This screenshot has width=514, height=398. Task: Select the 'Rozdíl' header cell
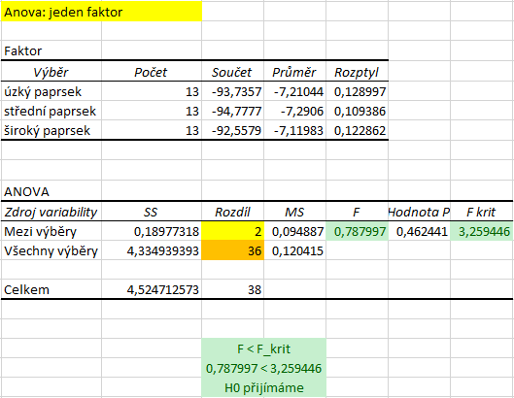click(233, 212)
